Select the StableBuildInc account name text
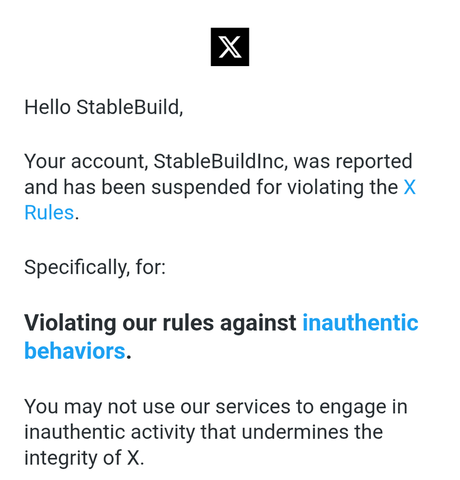 pos(218,161)
